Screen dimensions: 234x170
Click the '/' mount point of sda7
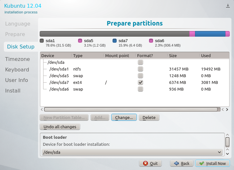106,82
